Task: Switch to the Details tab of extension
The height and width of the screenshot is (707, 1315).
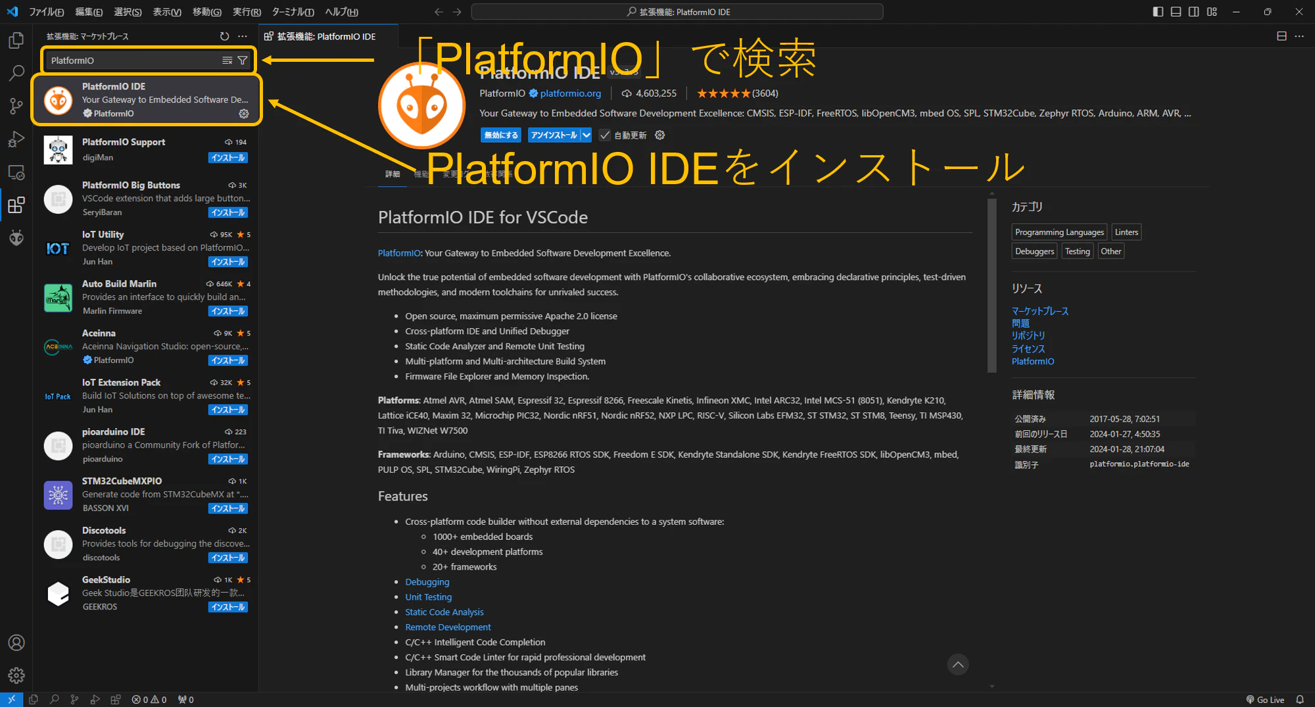Action: point(393,174)
